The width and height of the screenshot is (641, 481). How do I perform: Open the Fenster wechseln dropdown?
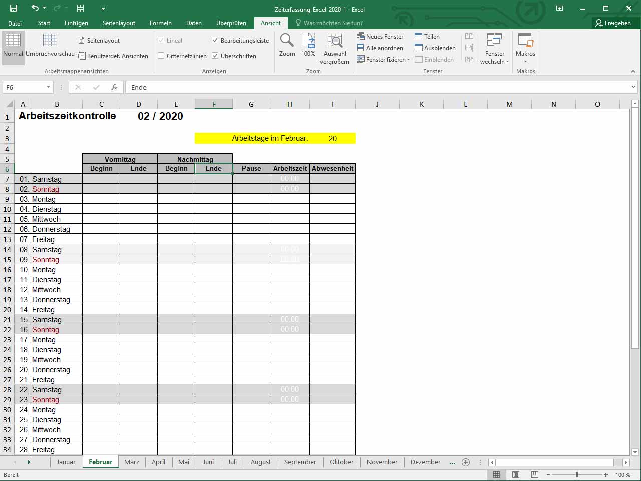pyautogui.click(x=494, y=49)
